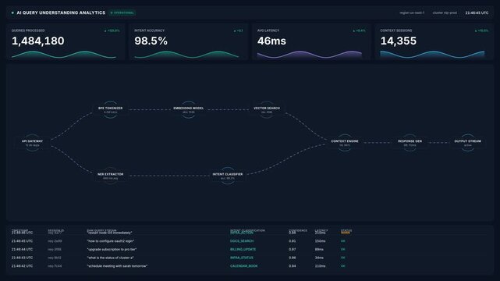Click the Queries Processed trend percentage
Image resolution: width=500 pixels, height=281 pixels.
(x=112, y=31)
